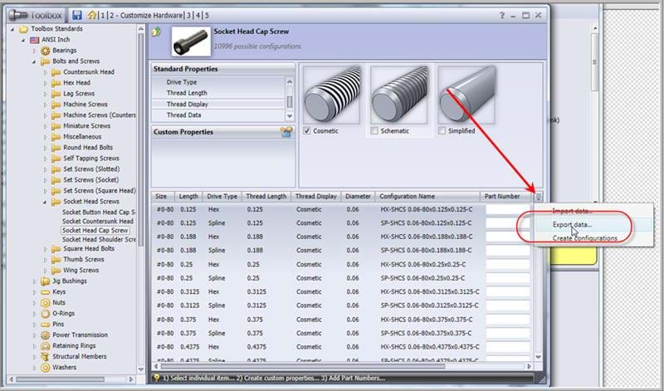The width and height of the screenshot is (664, 391).
Task: Select Thread Length in Standard Properties
Action: click(187, 93)
